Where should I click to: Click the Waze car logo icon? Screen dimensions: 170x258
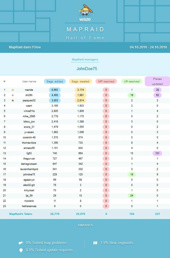(x=85, y=11)
